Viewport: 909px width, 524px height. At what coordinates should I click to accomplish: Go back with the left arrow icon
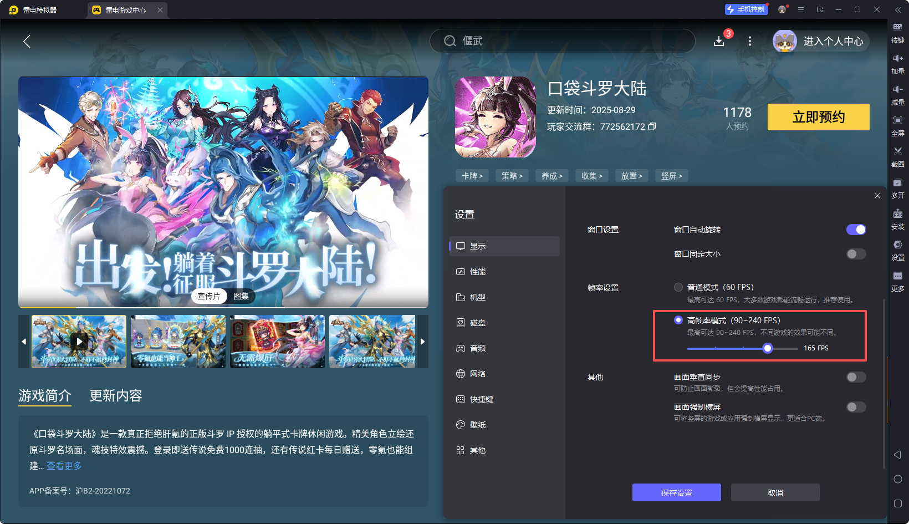pos(27,41)
